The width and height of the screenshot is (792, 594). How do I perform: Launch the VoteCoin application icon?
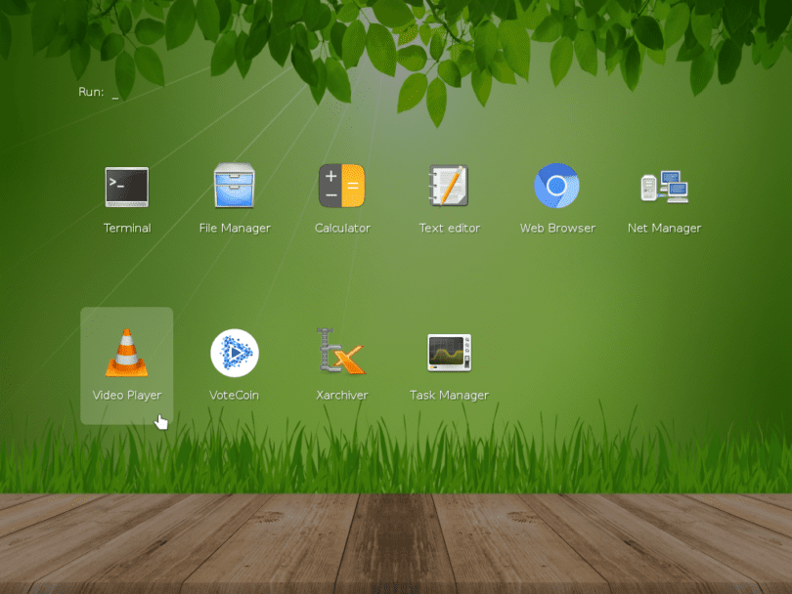click(234, 354)
